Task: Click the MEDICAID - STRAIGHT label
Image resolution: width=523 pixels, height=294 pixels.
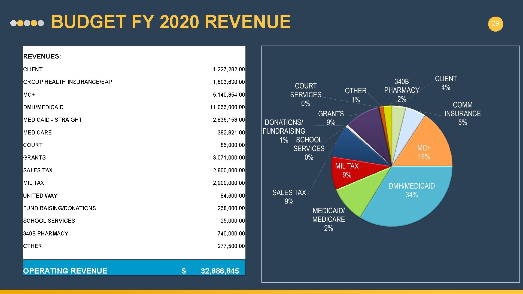Action: pyautogui.click(x=53, y=120)
